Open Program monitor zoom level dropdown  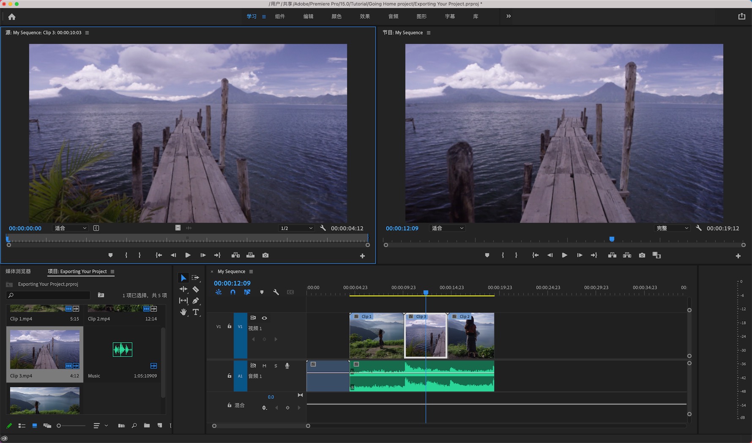(x=447, y=228)
